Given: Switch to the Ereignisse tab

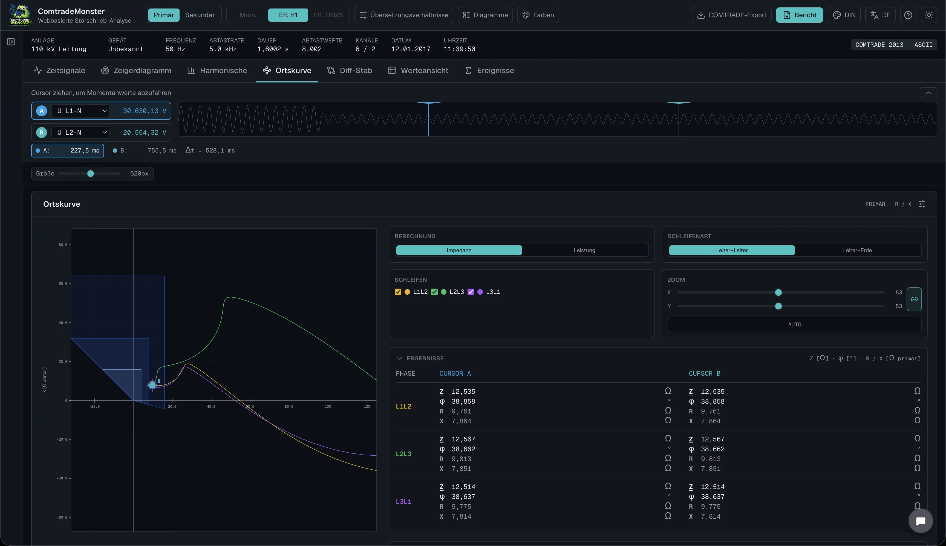Looking at the screenshot, I should (489, 70).
